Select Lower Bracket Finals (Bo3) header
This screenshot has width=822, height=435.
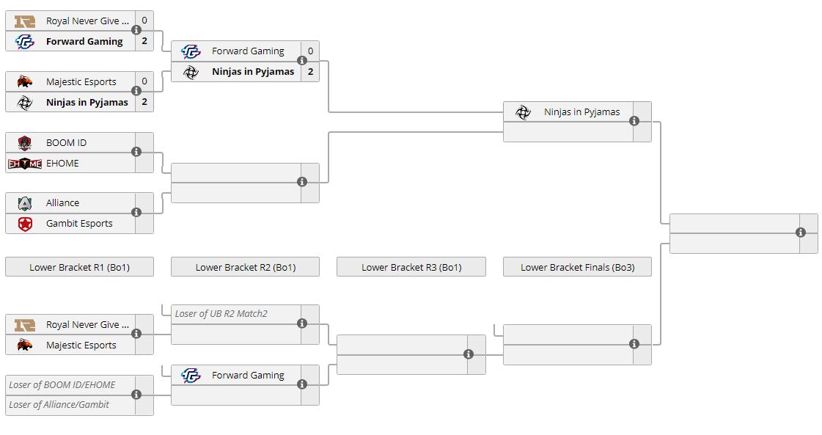[577, 267]
